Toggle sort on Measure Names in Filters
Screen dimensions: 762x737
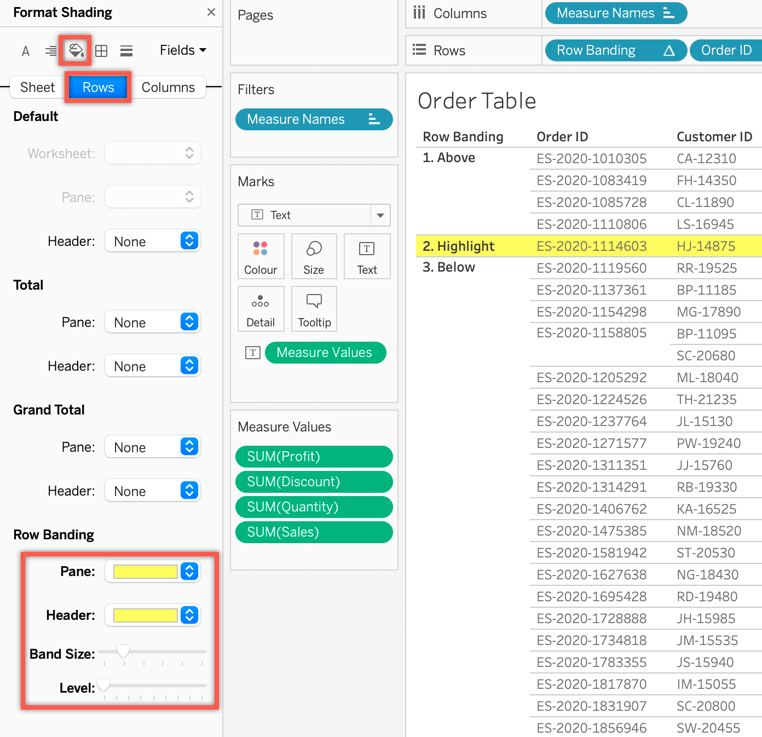(x=374, y=119)
